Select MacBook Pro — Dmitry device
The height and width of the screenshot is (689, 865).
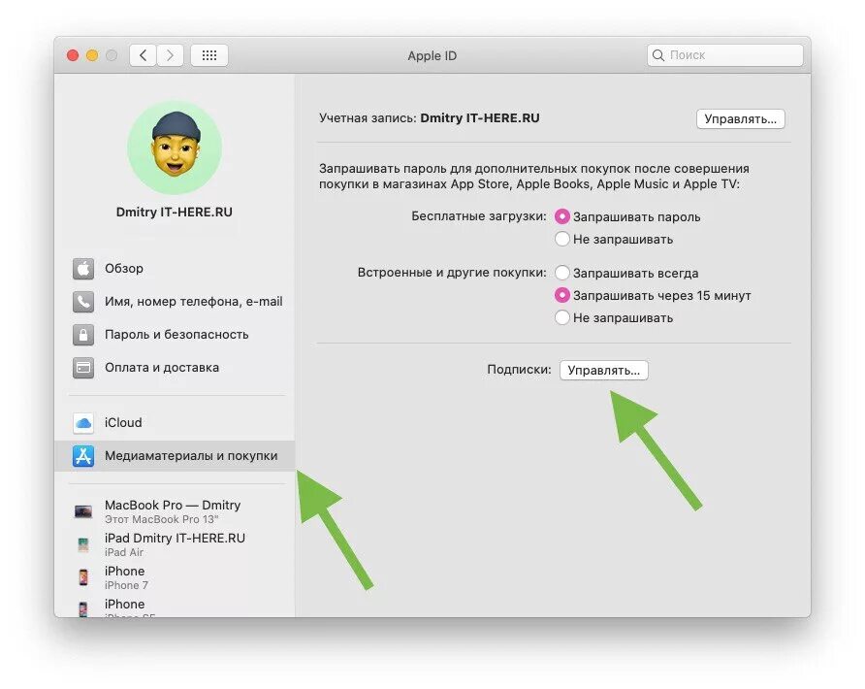point(175,511)
